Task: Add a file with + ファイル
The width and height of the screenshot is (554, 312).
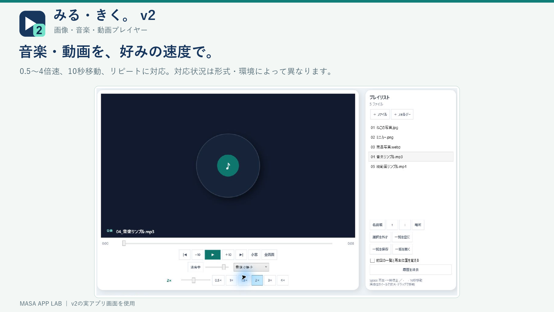Action: pyautogui.click(x=380, y=114)
